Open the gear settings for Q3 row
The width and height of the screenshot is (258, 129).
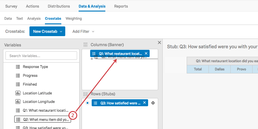[153, 103]
